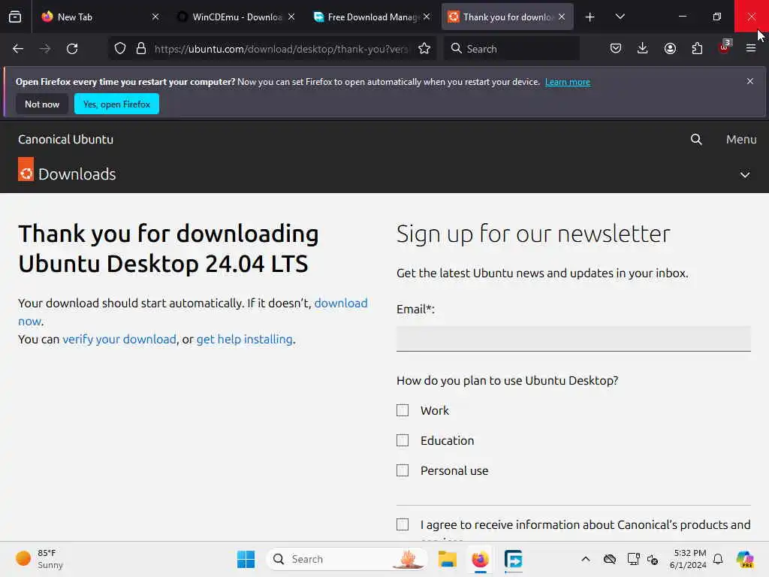
Task: Open the Learn more link
Action: click(x=568, y=82)
